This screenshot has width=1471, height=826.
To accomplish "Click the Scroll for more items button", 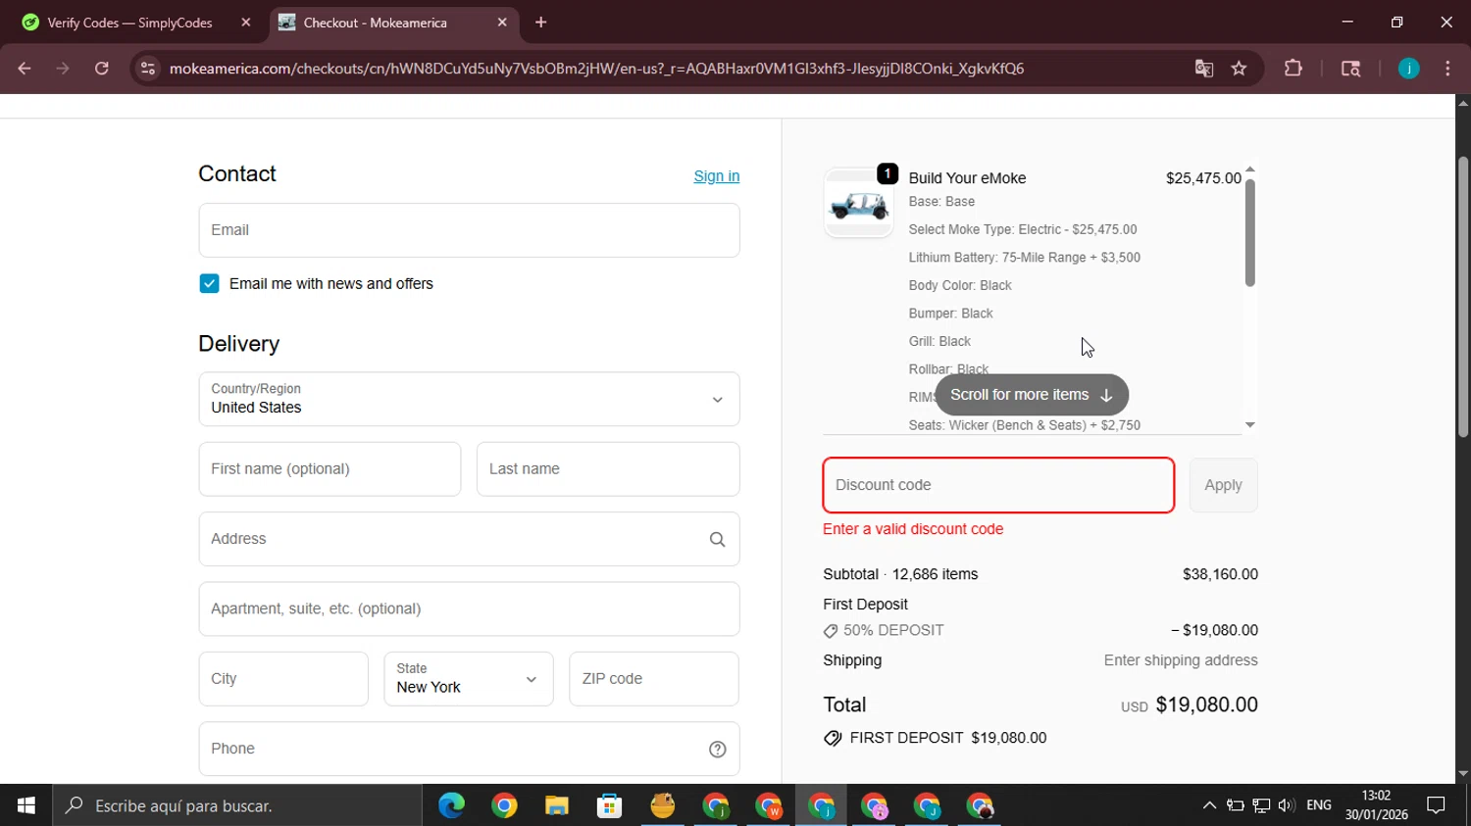I will [x=1032, y=395].
